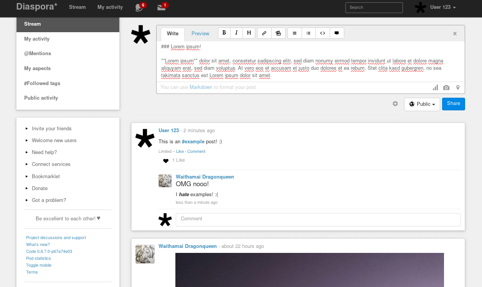Open the notifications bell icon
Screen dimensions: 482x287
pyautogui.click(x=139, y=7)
